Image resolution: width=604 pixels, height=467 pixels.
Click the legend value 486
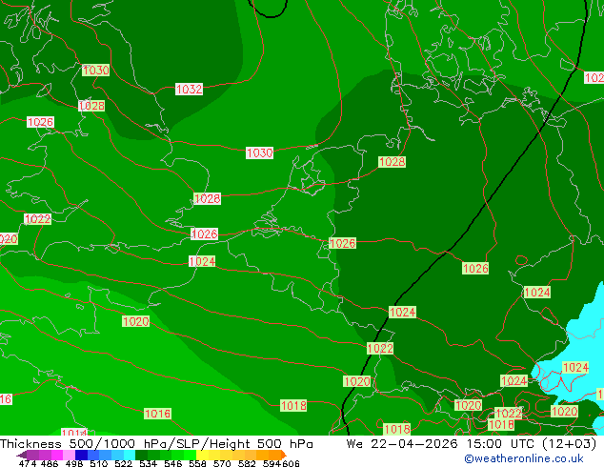point(50,463)
